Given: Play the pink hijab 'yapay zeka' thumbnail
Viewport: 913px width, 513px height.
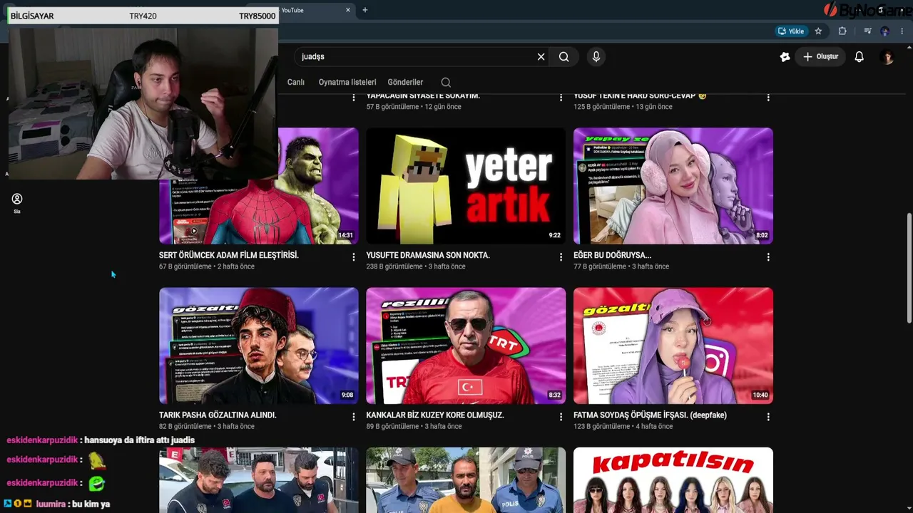Looking at the screenshot, I should (673, 186).
